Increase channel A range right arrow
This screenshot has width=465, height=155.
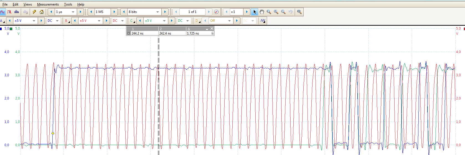41,21
